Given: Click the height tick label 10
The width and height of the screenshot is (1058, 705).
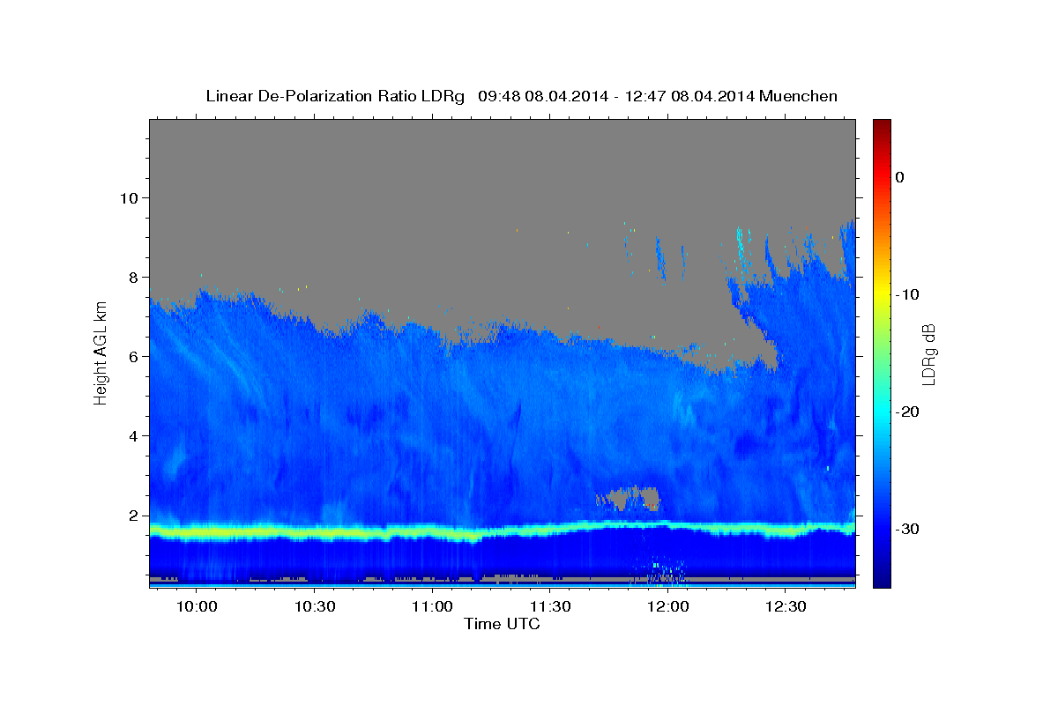Looking at the screenshot, I should [131, 197].
